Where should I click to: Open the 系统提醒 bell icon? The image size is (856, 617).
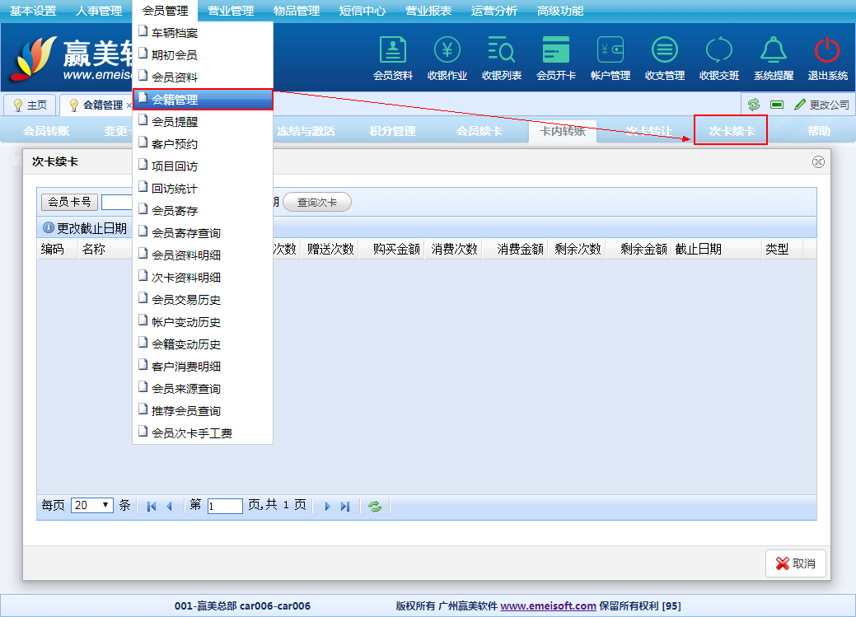773,51
